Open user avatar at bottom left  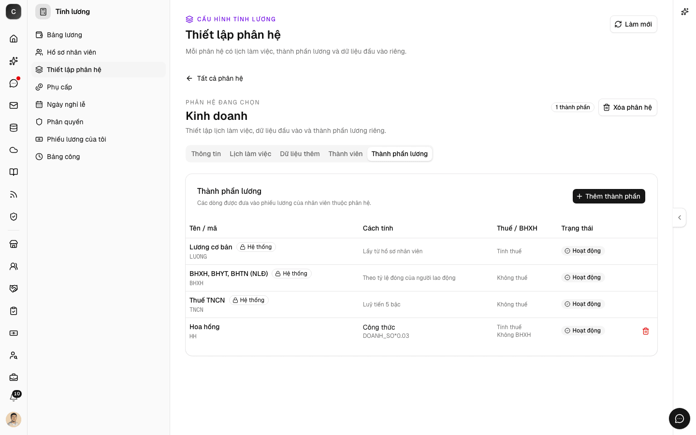coord(14,420)
